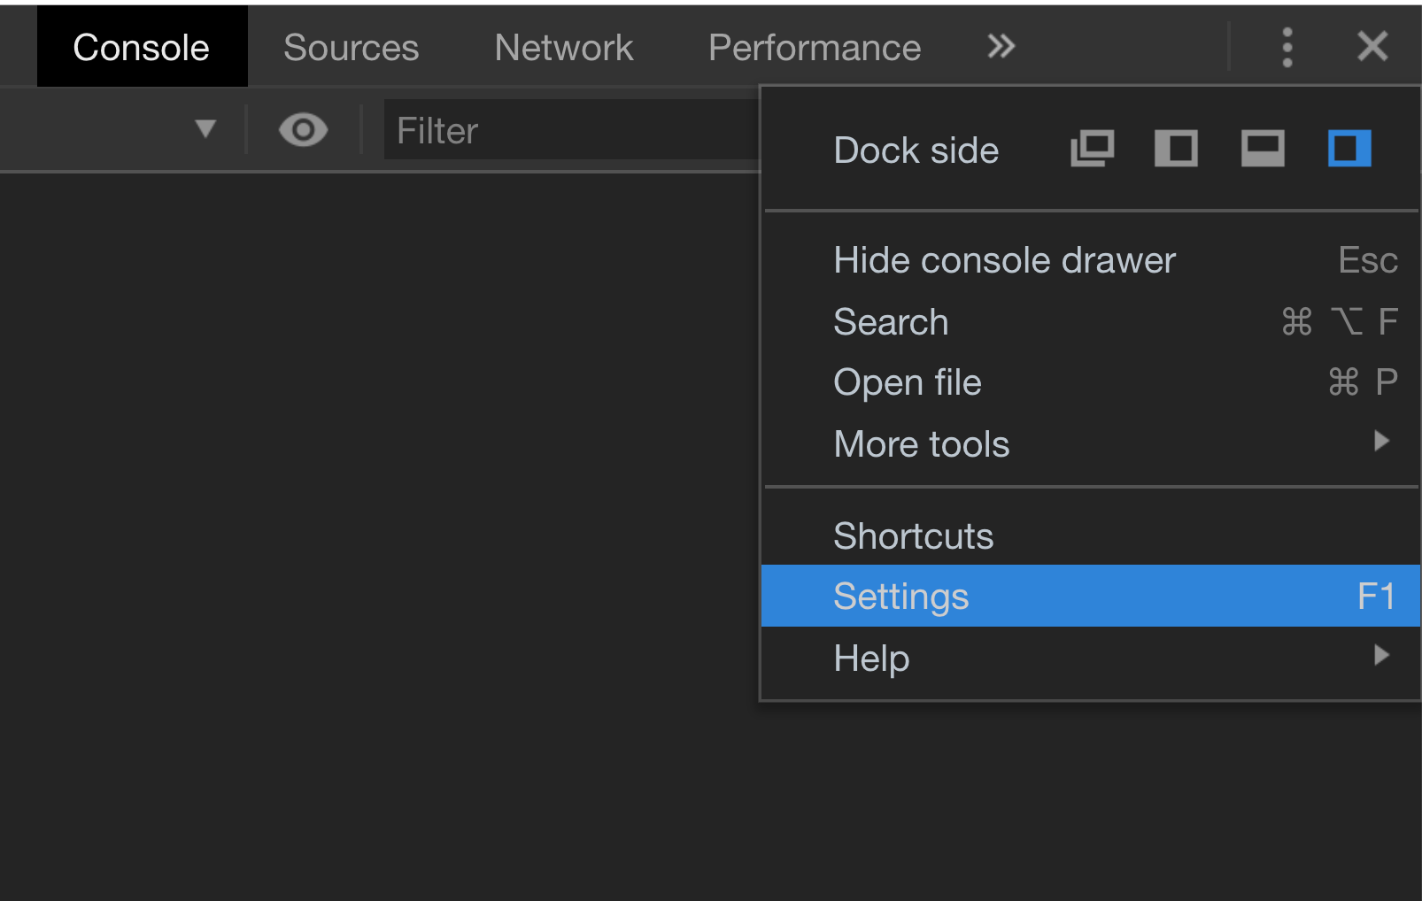Dock DevTools to the bottom
Image resolution: width=1422 pixels, height=901 pixels.
pyautogui.click(x=1263, y=149)
